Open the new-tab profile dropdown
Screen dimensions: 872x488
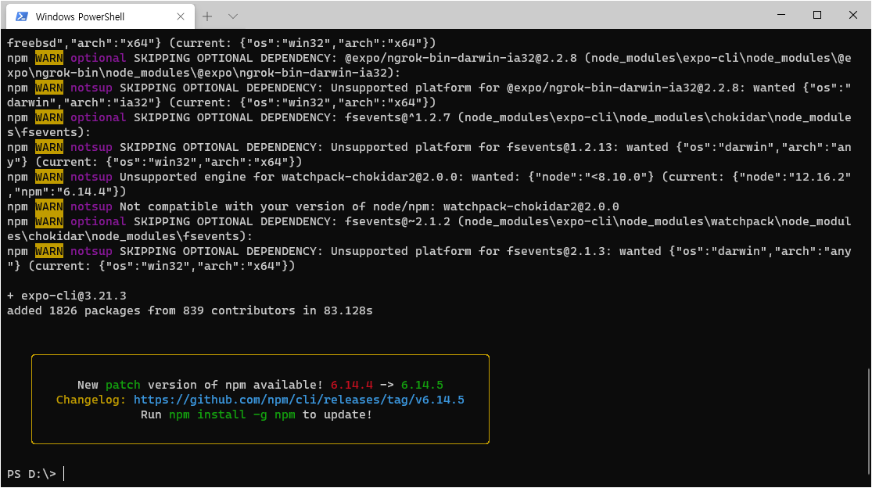point(233,16)
